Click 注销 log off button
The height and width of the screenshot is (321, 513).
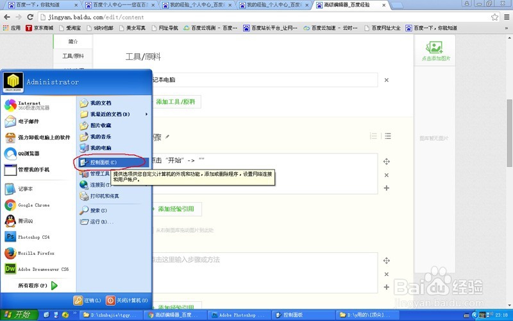(x=87, y=300)
